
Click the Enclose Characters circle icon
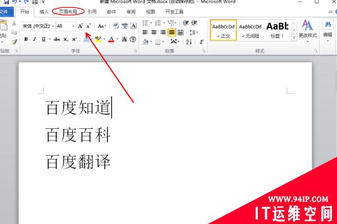pos(133,39)
